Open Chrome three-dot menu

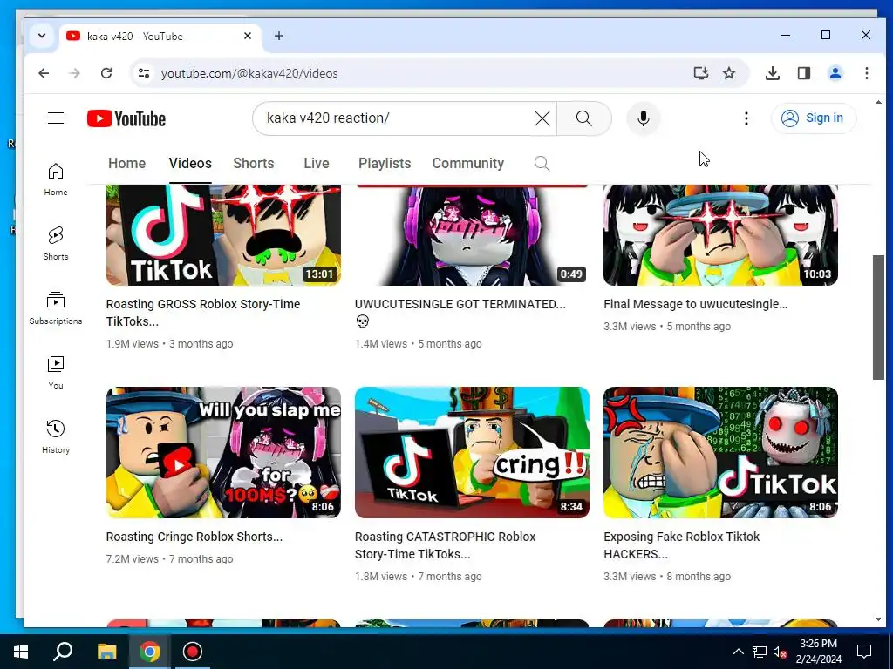point(866,73)
